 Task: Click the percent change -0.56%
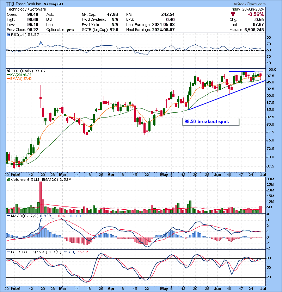pos(256,14)
